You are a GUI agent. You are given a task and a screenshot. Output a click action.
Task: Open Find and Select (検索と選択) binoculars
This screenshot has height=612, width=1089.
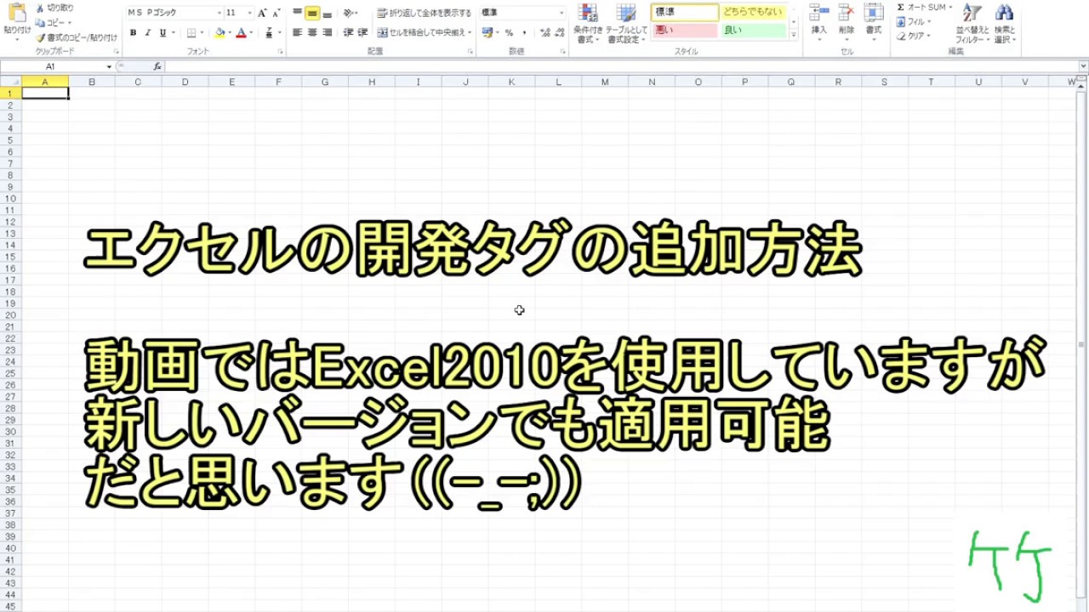(x=1005, y=24)
